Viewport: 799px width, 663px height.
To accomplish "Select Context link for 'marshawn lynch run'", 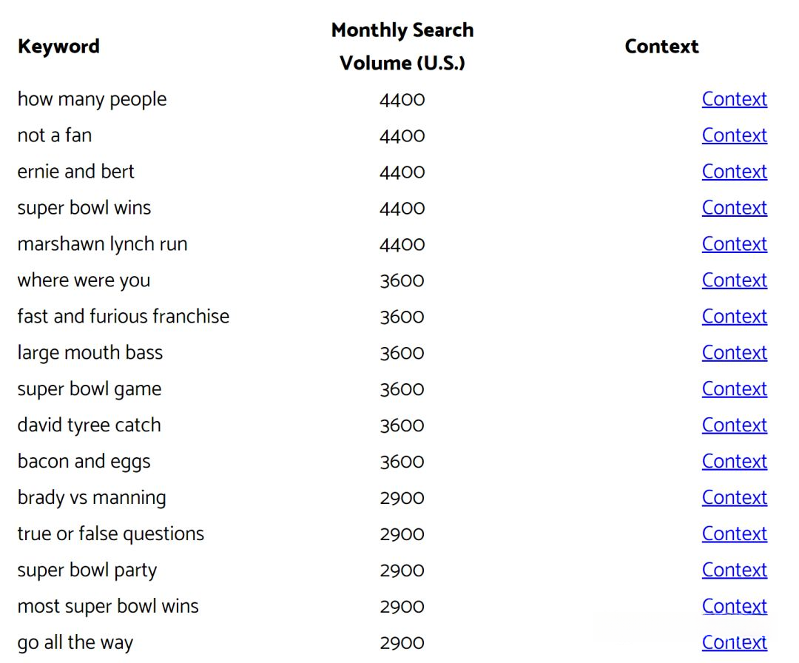I will 734,244.
